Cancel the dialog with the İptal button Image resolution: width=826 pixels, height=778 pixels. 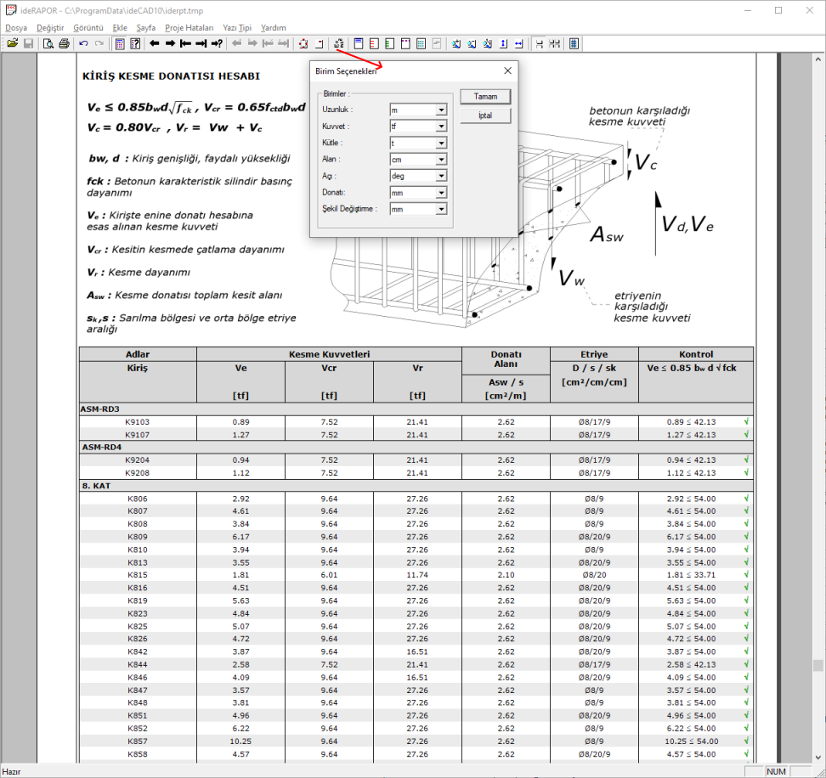(x=485, y=116)
